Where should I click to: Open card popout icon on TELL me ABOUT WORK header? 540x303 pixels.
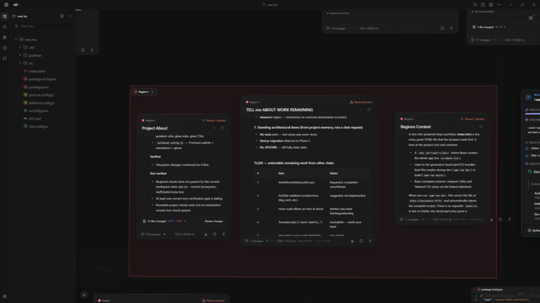(369, 110)
